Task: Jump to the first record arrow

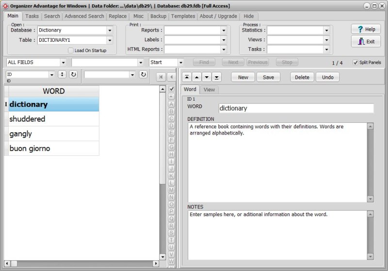Action: [x=187, y=77]
